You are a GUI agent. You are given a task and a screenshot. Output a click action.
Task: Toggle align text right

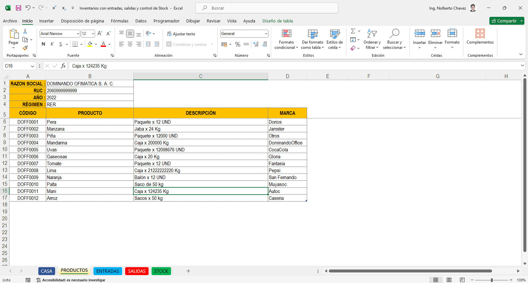coord(139,44)
